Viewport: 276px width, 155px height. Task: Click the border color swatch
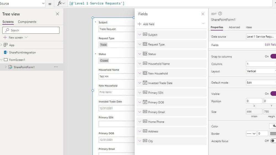pyautogui.click(x=273, y=133)
